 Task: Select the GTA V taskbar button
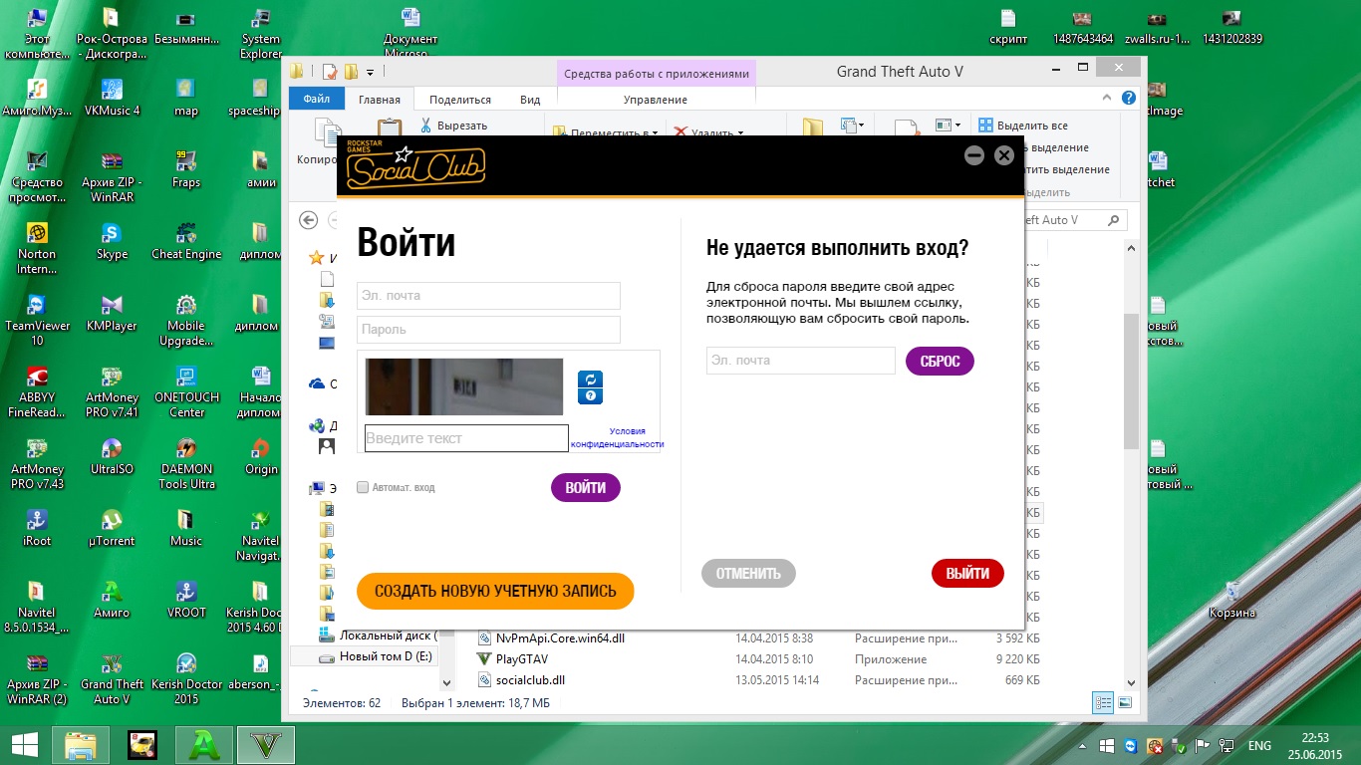(265, 744)
